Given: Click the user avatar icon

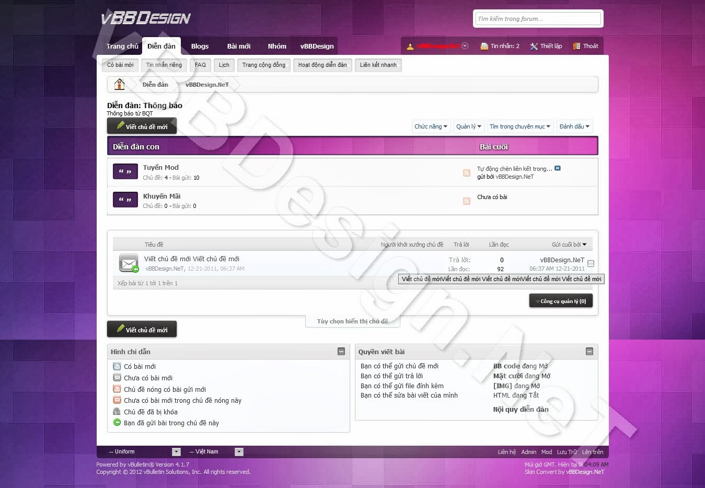Looking at the screenshot, I should pyautogui.click(x=410, y=46).
